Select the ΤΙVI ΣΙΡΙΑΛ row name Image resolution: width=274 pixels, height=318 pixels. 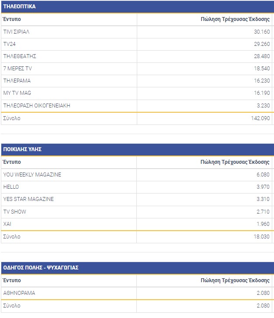pyautogui.click(x=16, y=32)
